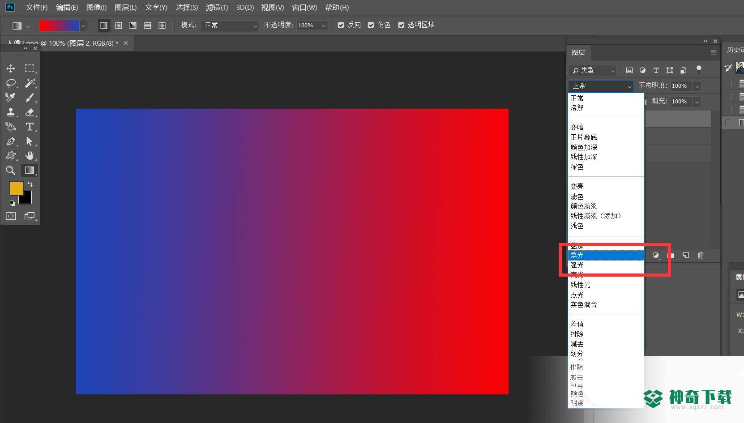Select the Rectangular Marquee tool

30,68
